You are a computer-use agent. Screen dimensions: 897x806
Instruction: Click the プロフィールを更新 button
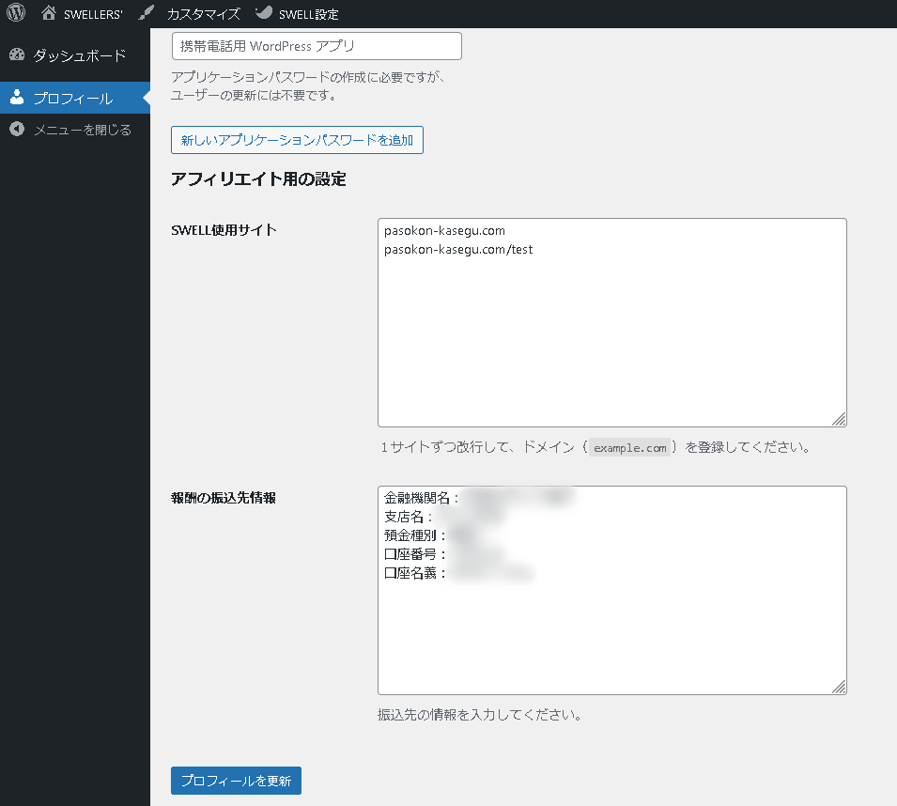click(237, 781)
